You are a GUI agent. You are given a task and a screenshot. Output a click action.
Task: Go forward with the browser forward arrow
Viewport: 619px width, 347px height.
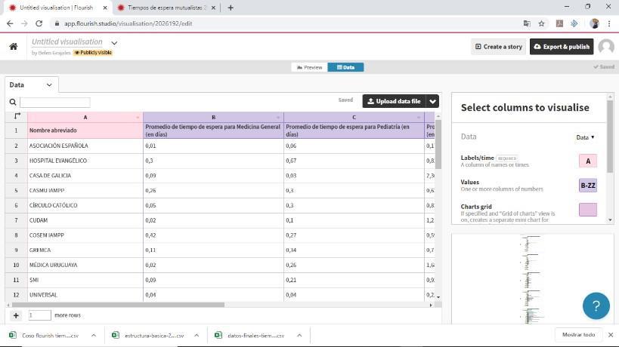coord(24,23)
